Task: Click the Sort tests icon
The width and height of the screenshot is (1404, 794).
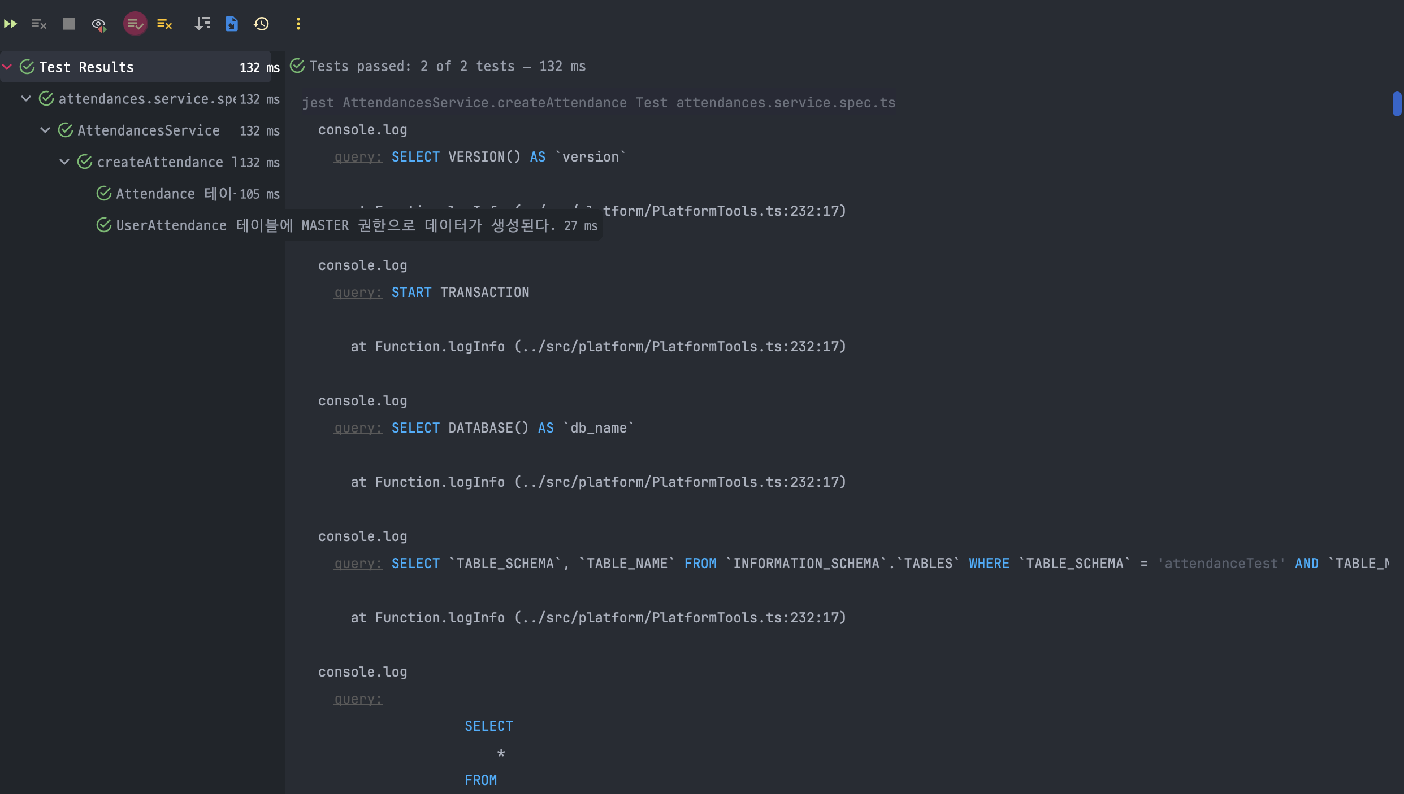Action: 202,24
